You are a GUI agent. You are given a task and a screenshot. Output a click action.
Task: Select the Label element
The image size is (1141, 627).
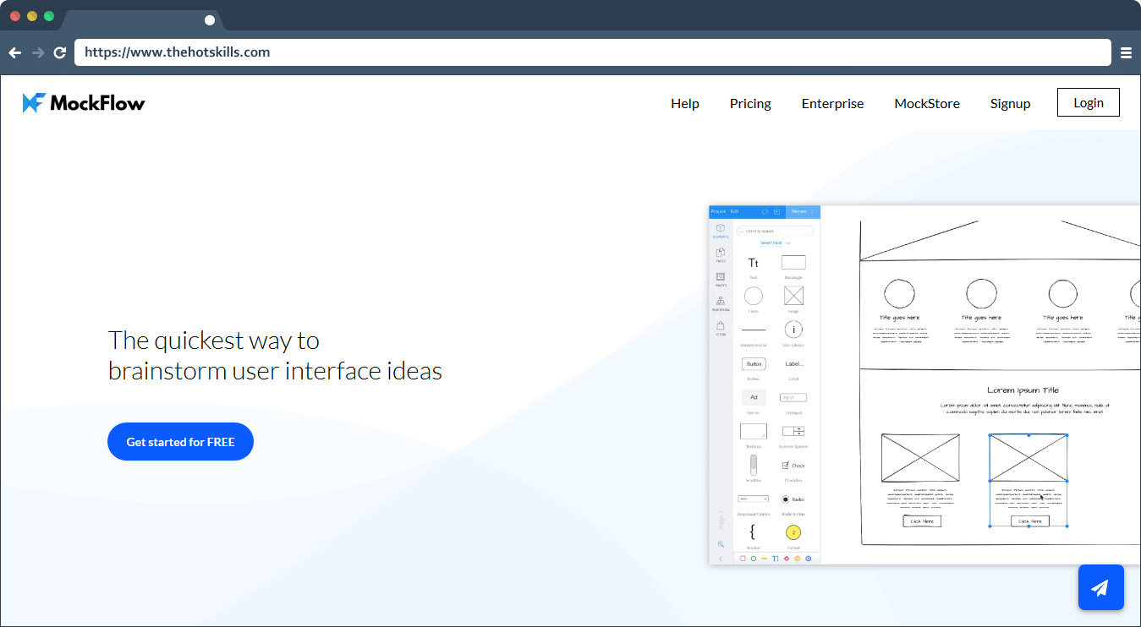click(x=793, y=366)
